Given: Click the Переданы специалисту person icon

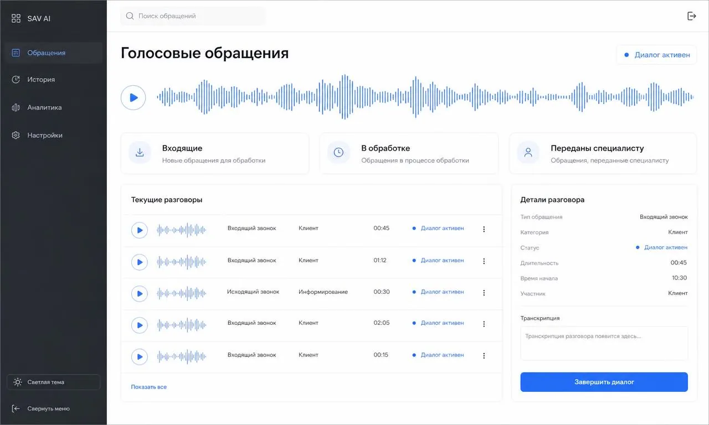Looking at the screenshot, I should pos(528,152).
